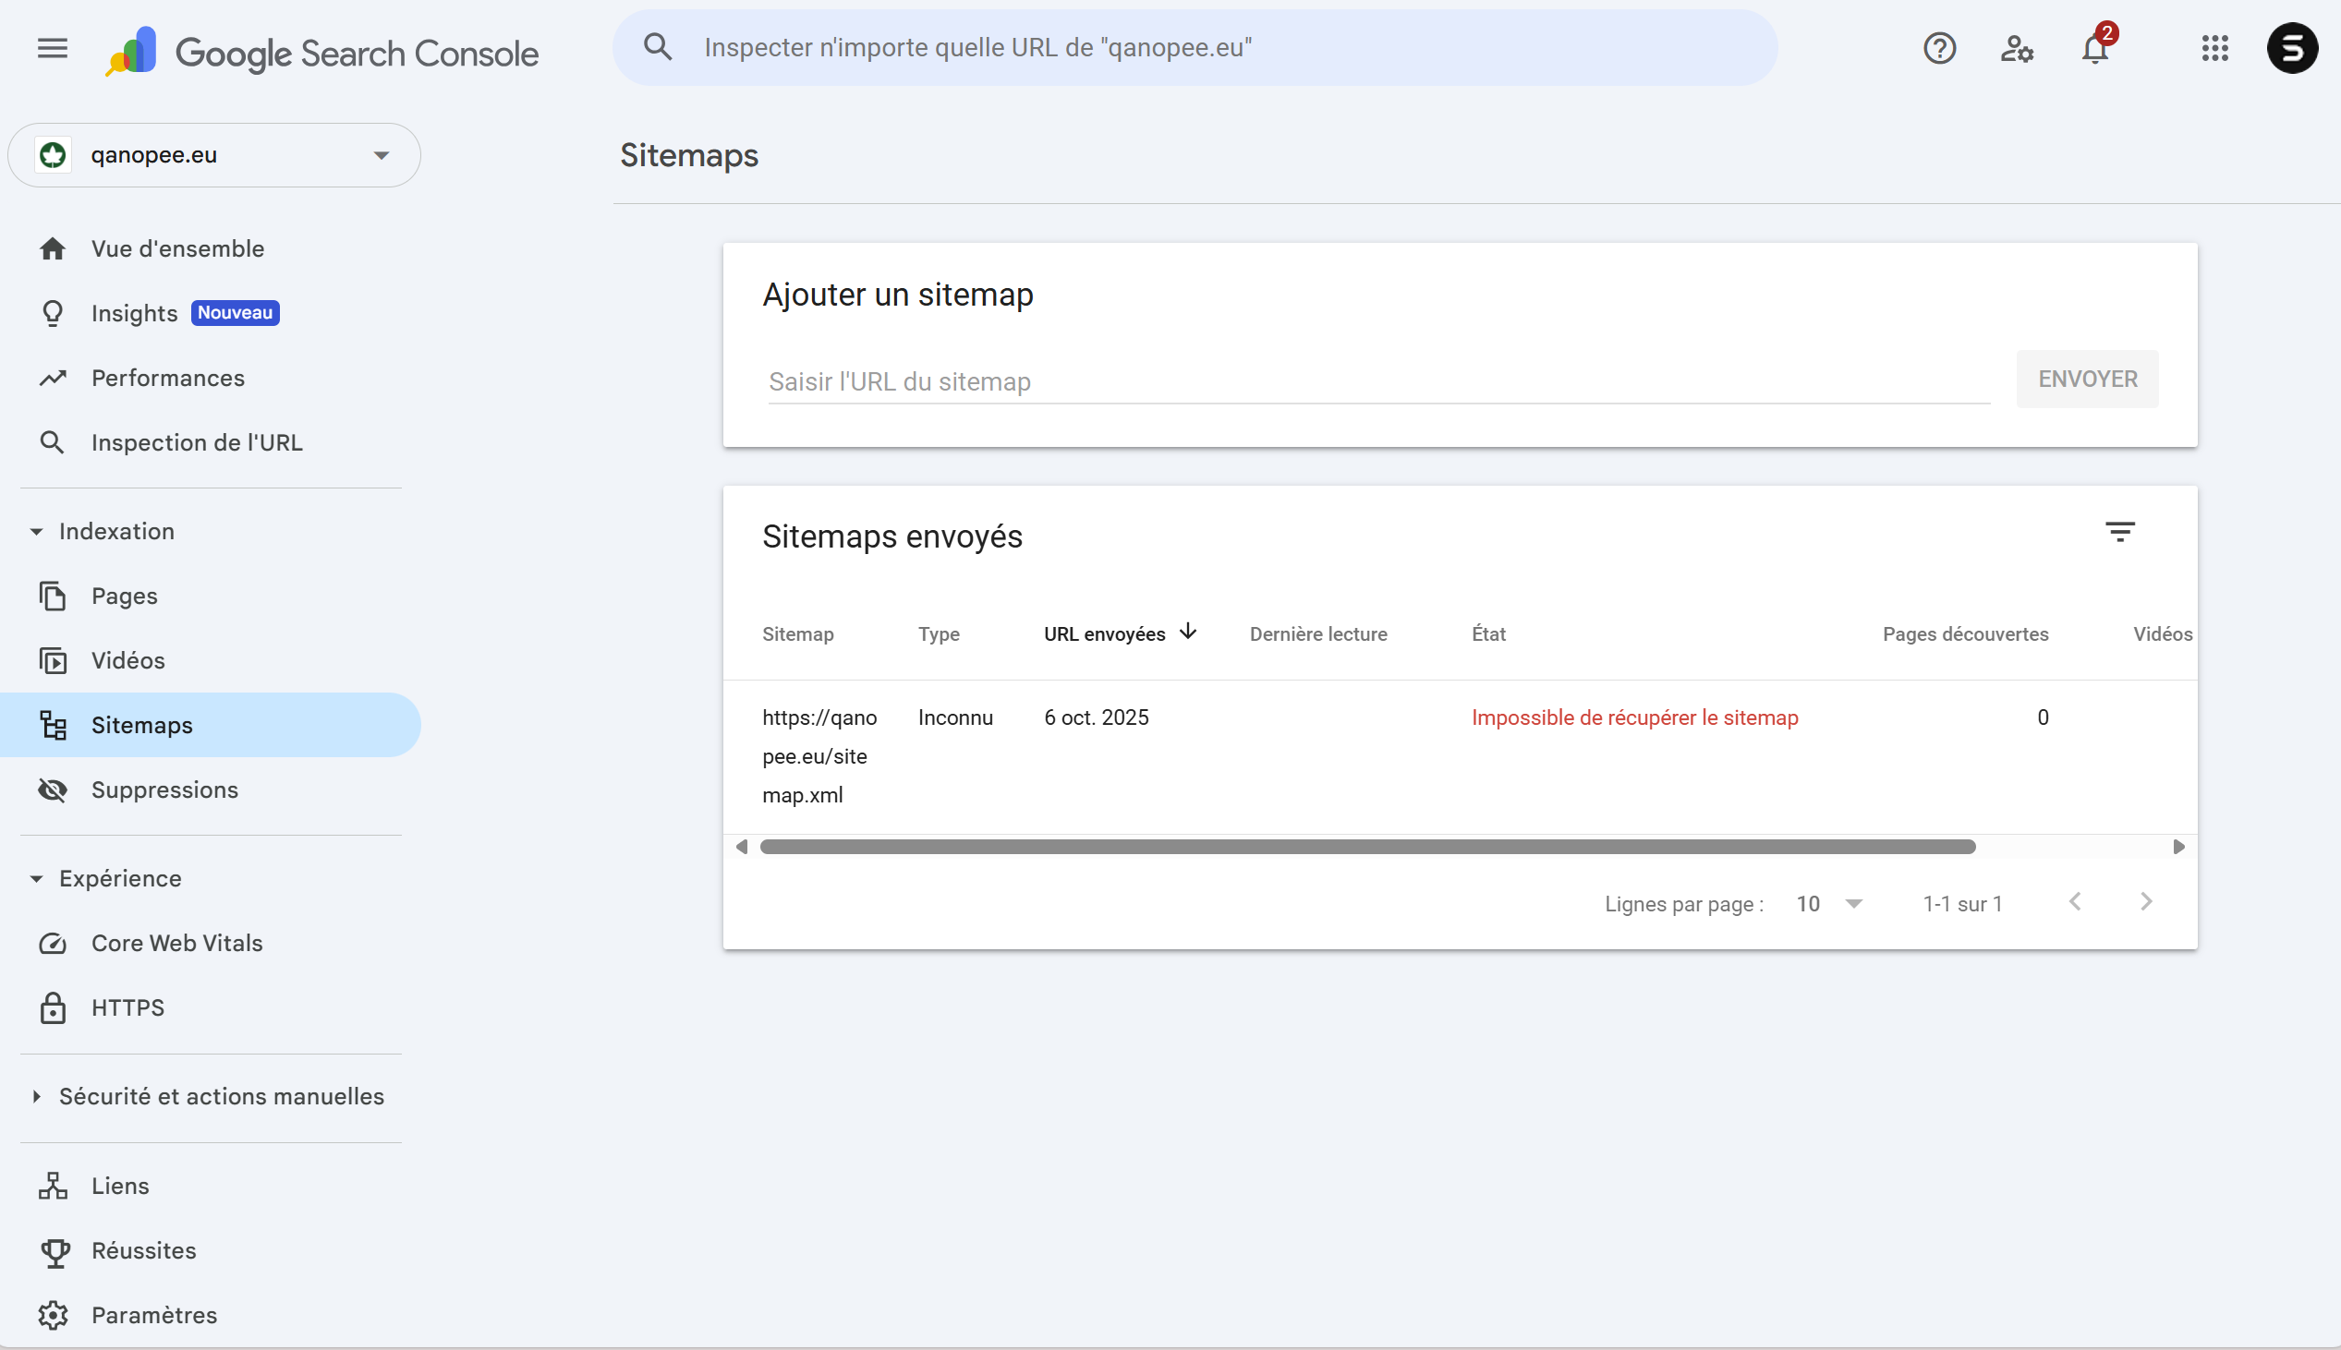This screenshot has height=1350, width=2341.
Task: Click the account avatar icon
Action: coord(2292,48)
